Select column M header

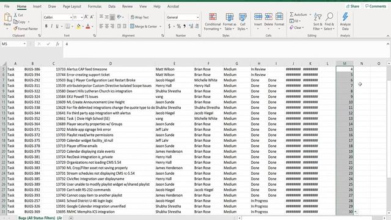[x=345, y=64]
